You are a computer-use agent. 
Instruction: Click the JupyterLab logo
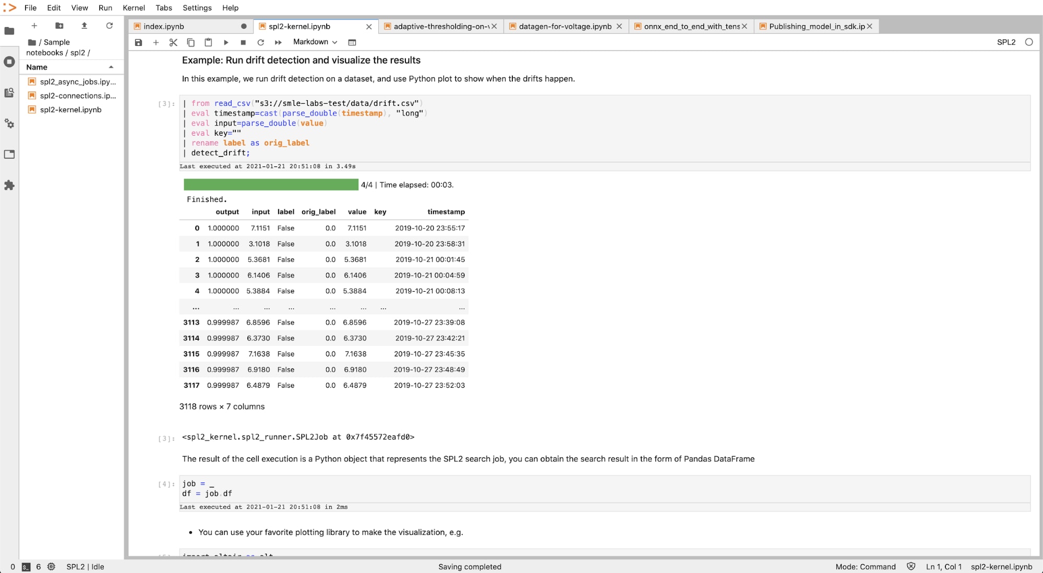(x=9, y=7)
